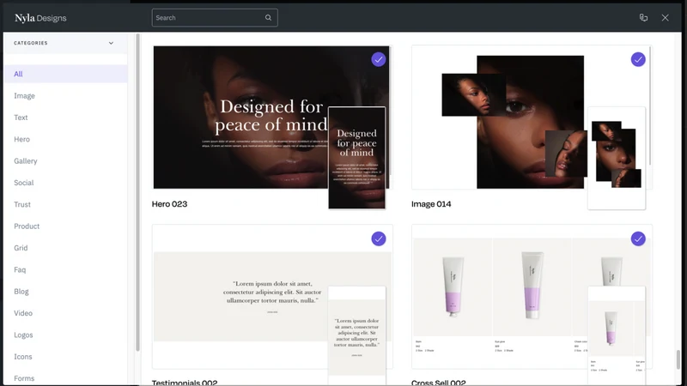This screenshot has width=687, height=386.
Task: Close the Nyla Designs panel
Action: coord(665,17)
